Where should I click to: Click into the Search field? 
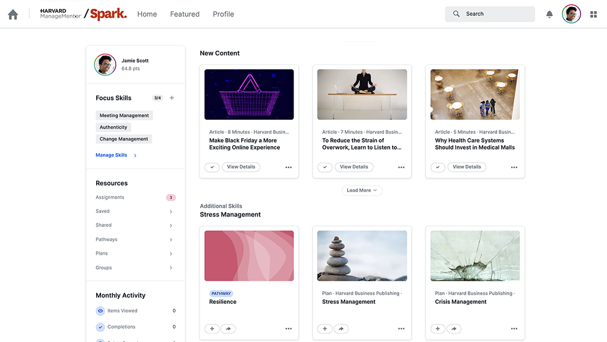[x=489, y=14]
